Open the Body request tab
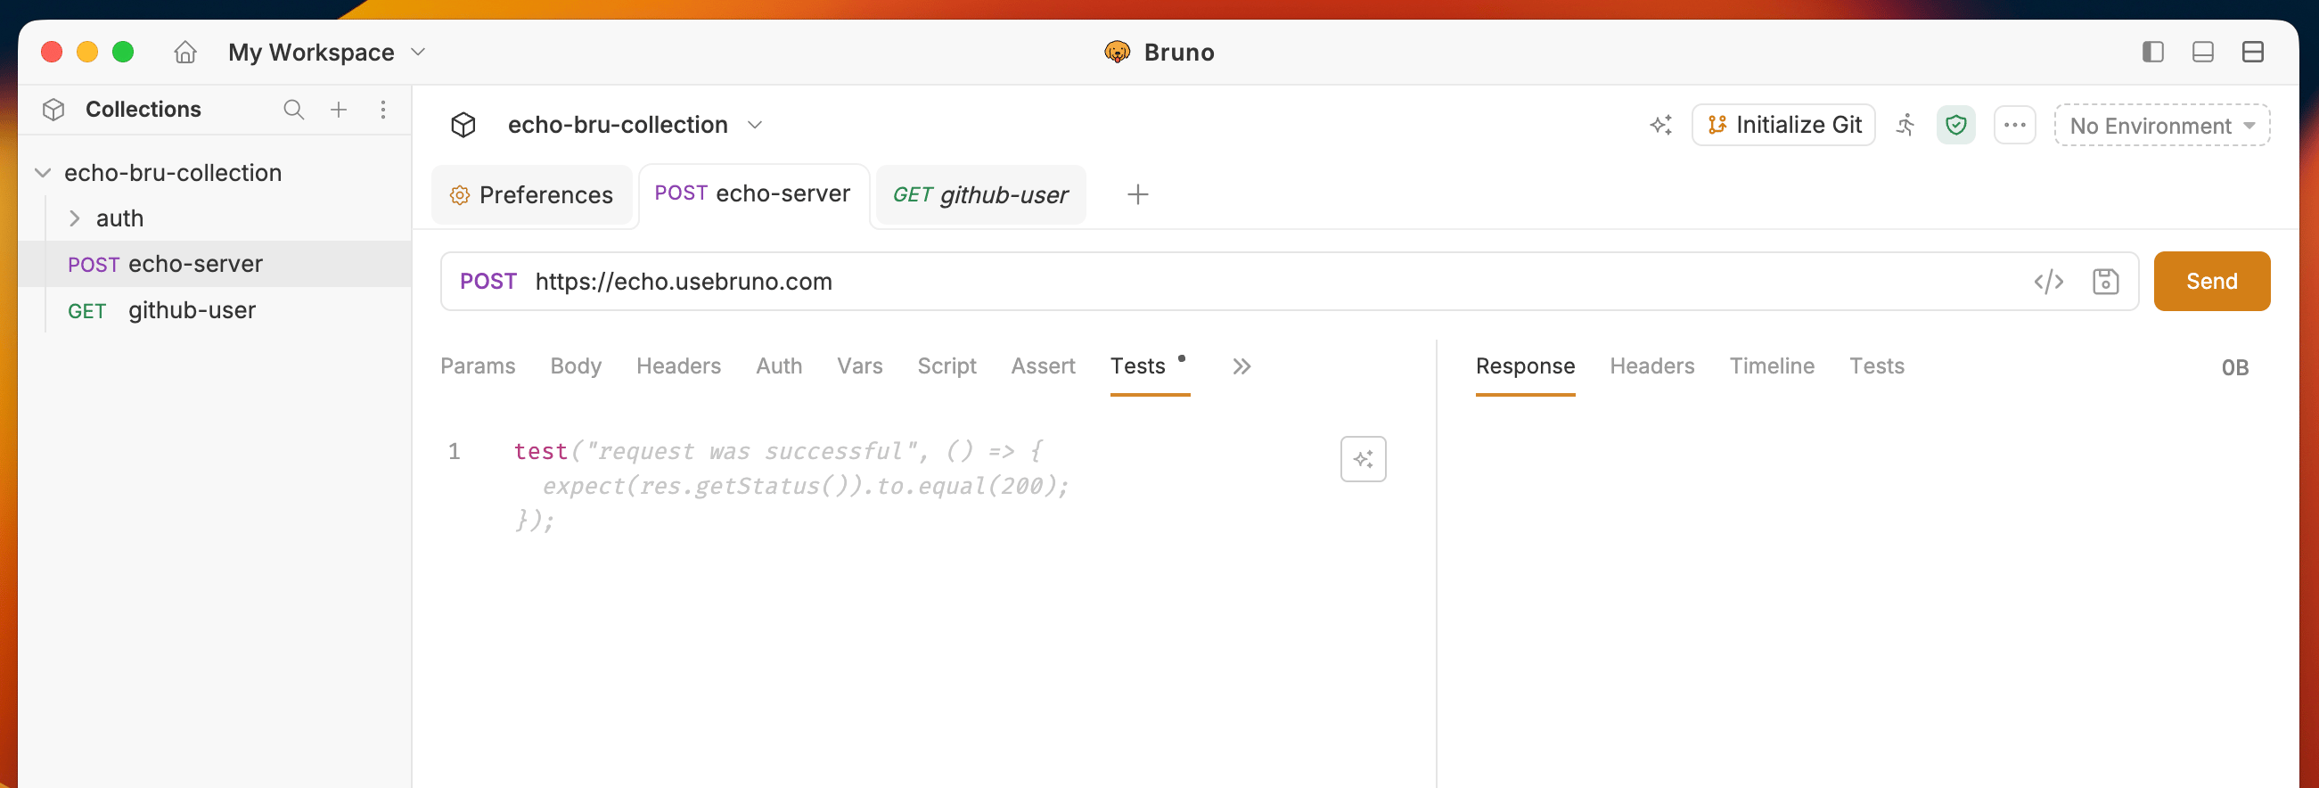The image size is (2319, 788). [576, 366]
